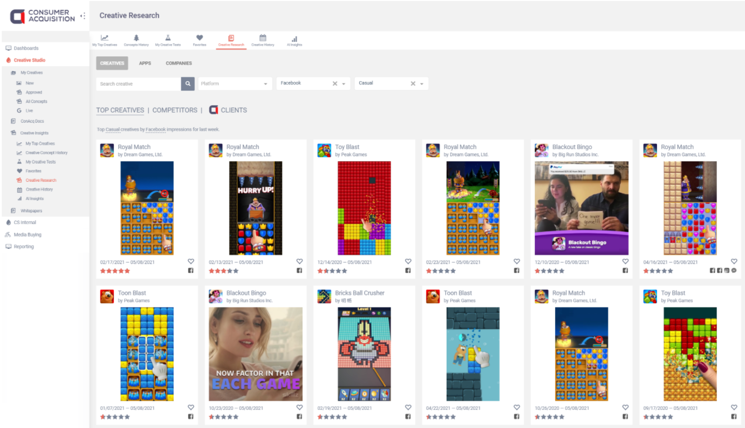
Task: Expand the Casual dropdown arrow
Action: pos(422,84)
